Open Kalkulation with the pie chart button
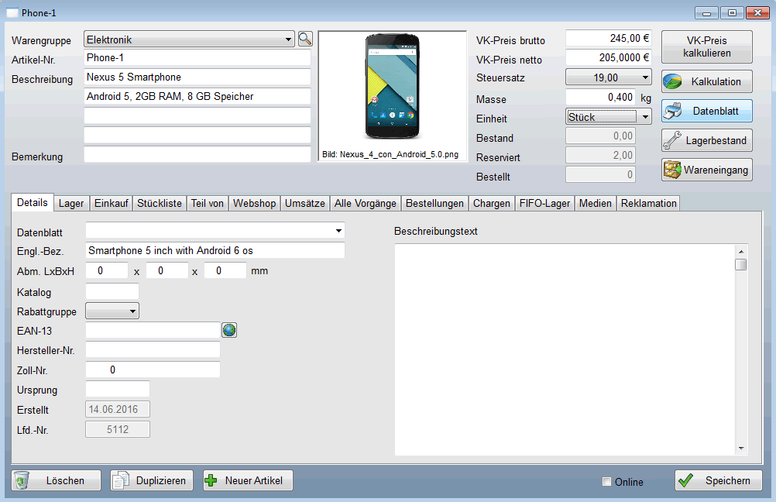The width and height of the screenshot is (776, 502). [x=707, y=81]
